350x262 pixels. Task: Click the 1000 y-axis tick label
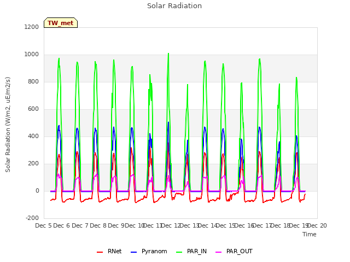(32, 55)
